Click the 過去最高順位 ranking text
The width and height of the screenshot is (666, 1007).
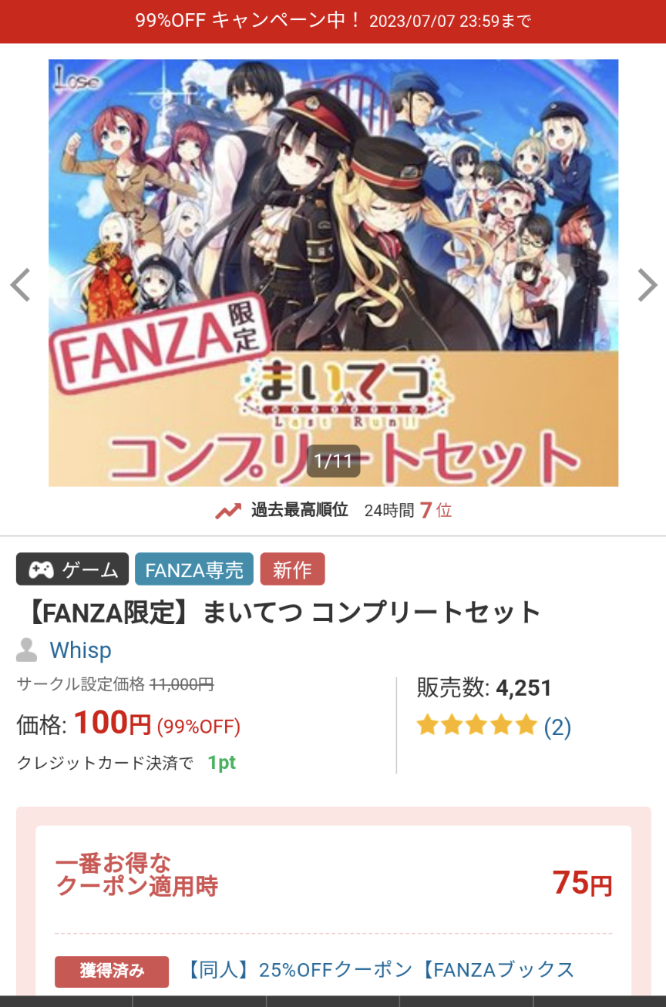[x=299, y=510]
